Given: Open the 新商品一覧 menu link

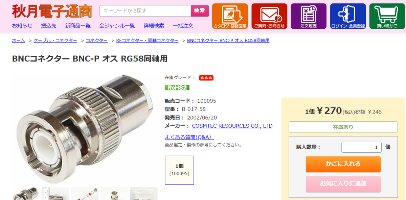Looking at the screenshot, I should click(x=78, y=26).
